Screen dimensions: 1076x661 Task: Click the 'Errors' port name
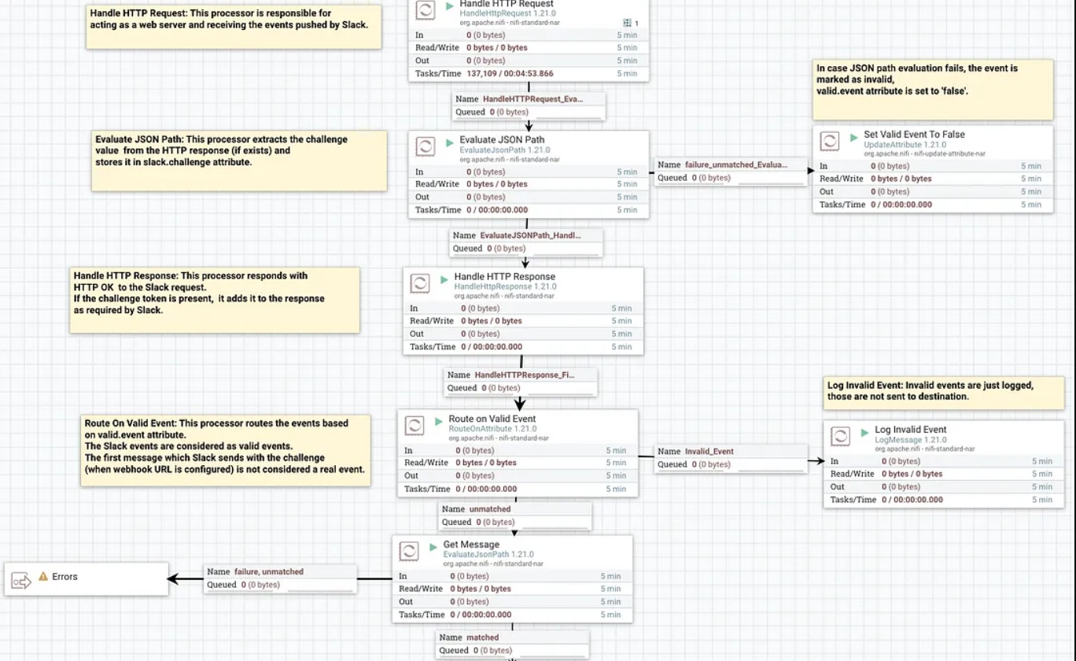pos(64,577)
